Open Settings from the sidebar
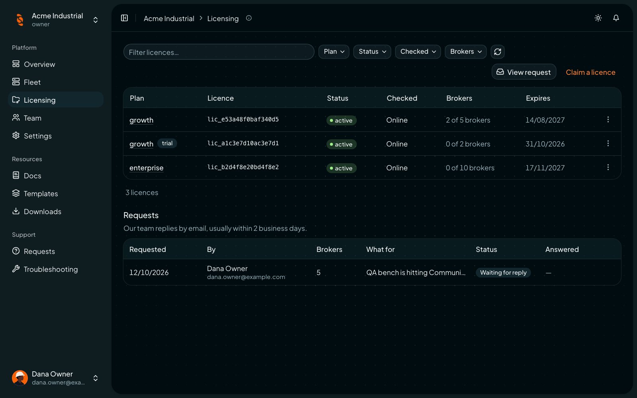 (56, 136)
